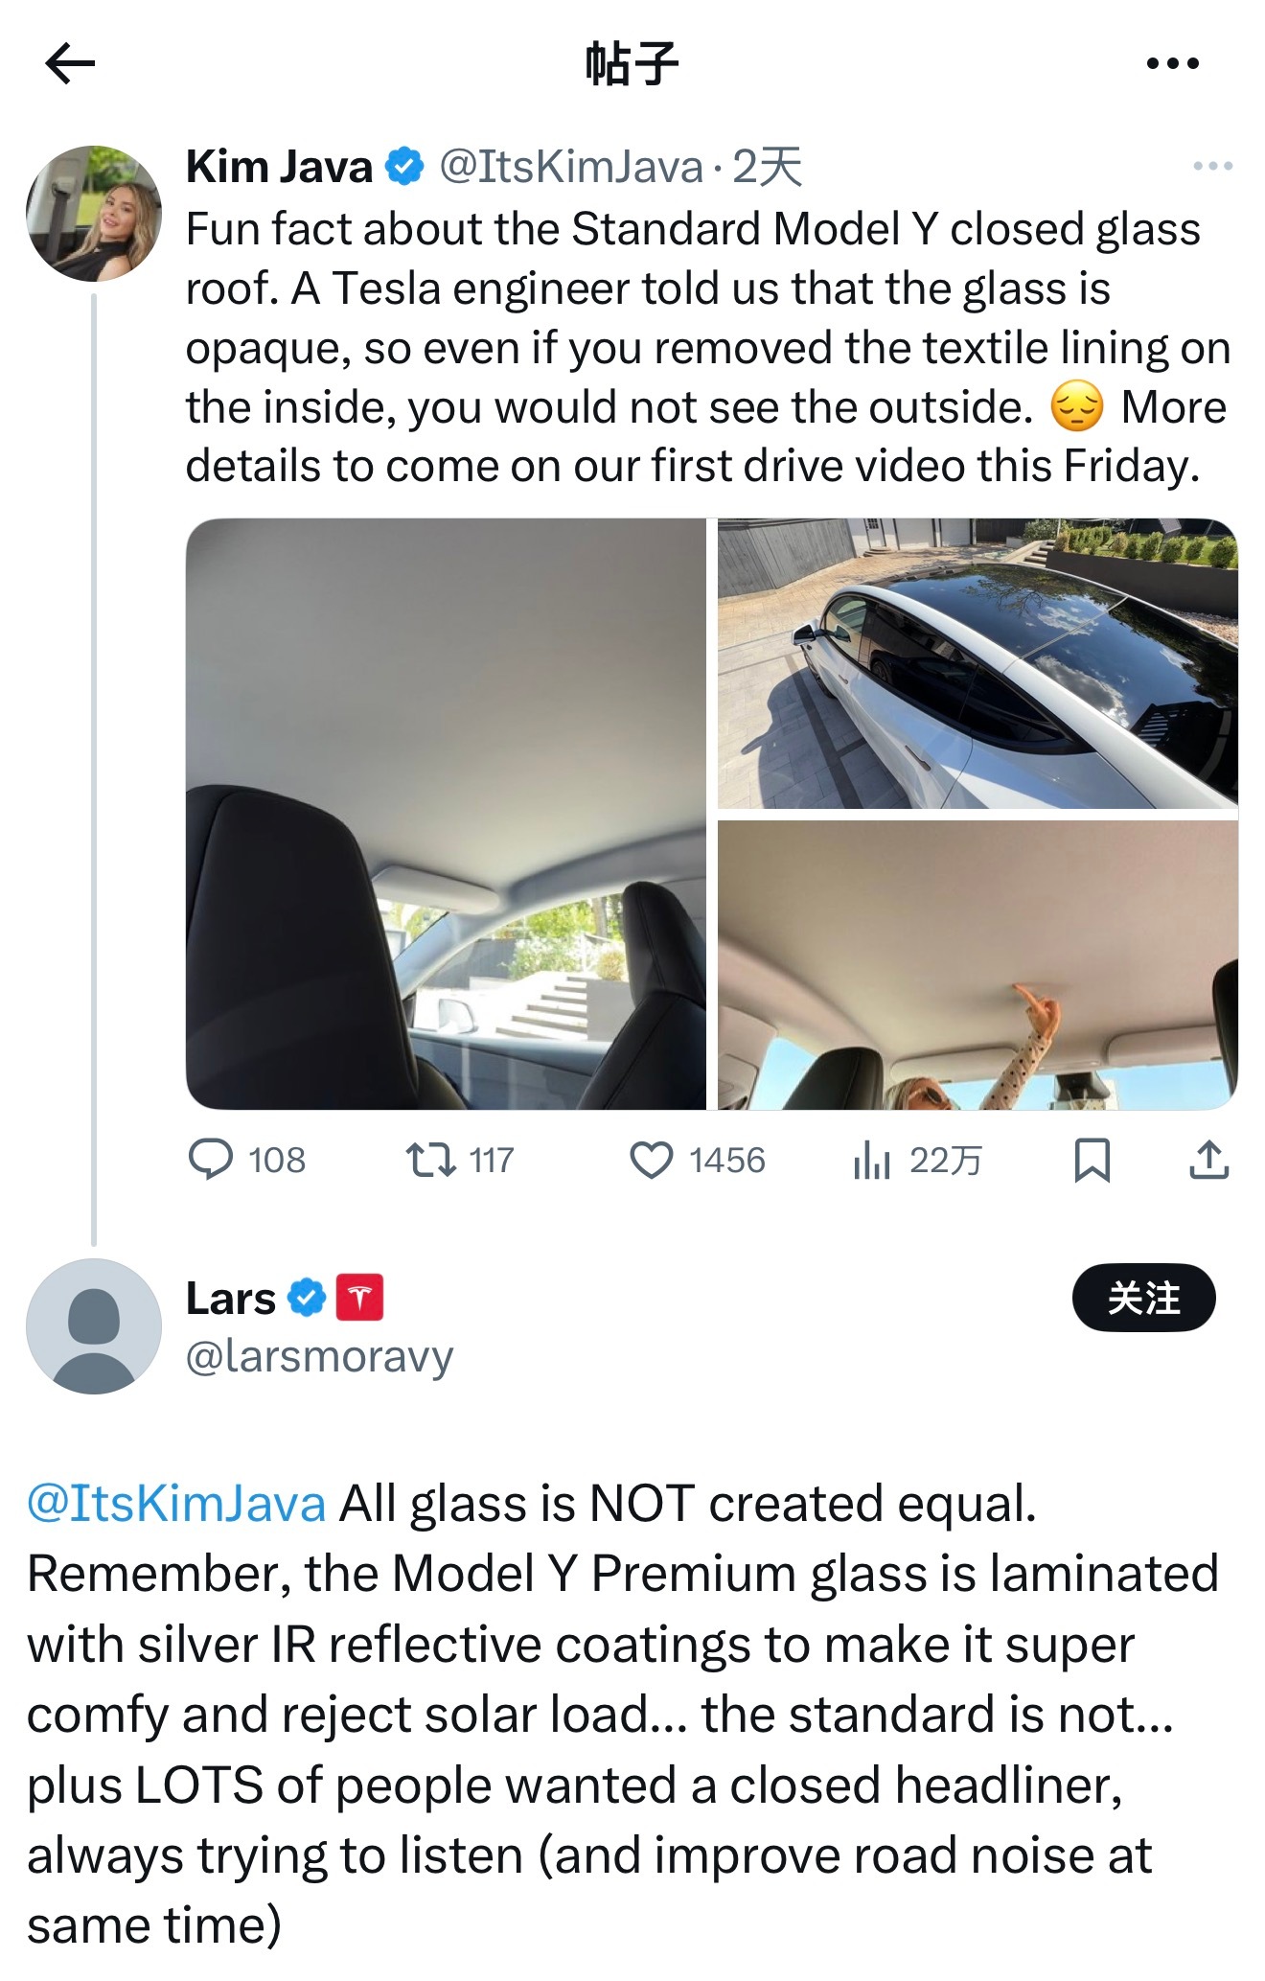Tap the @larsmoravy handle
The height and width of the screenshot is (1981, 1265).
tap(319, 1356)
